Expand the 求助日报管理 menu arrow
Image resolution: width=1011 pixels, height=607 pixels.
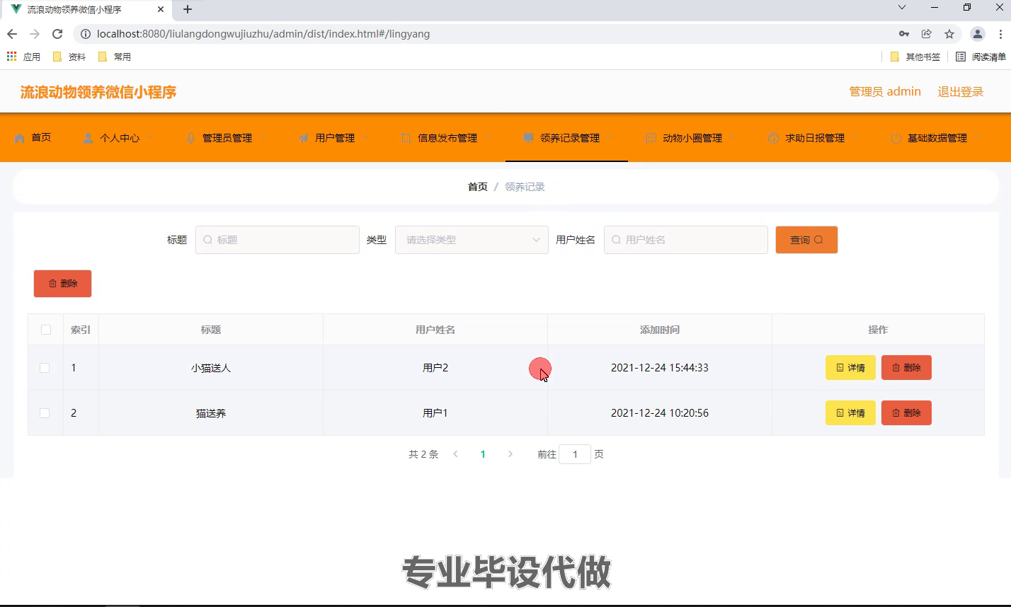[855, 138]
